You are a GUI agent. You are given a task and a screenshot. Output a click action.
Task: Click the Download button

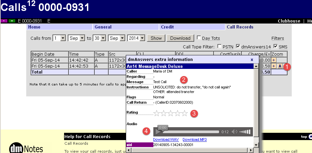click(x=180, y=38)
